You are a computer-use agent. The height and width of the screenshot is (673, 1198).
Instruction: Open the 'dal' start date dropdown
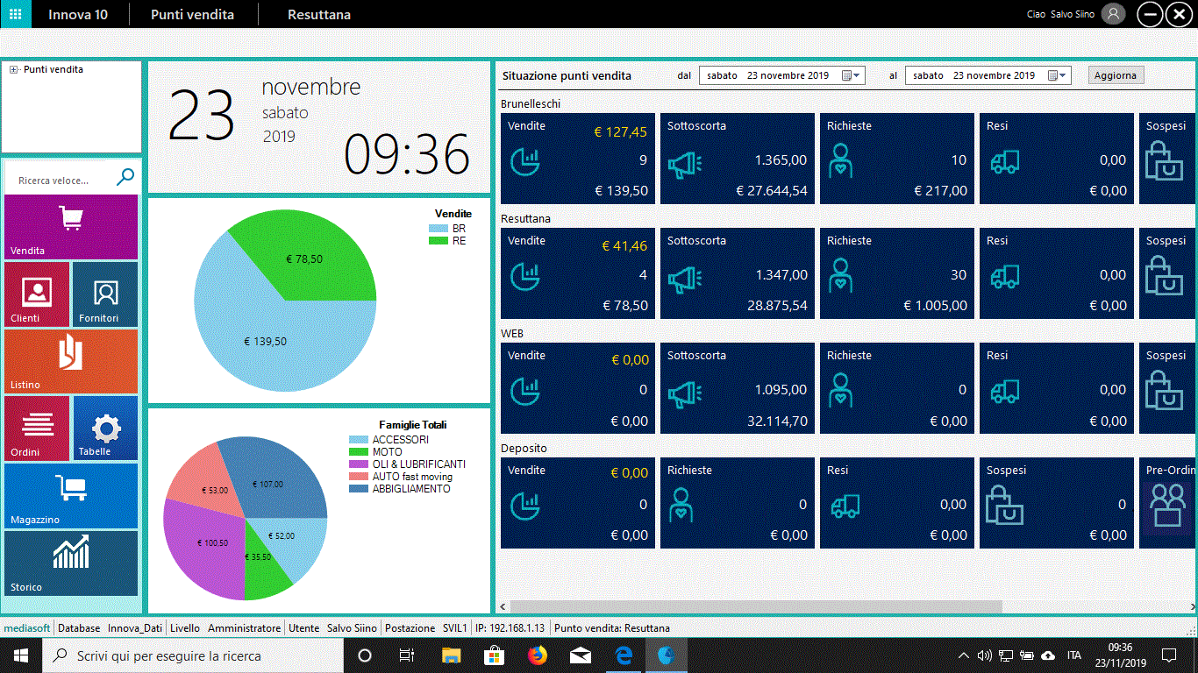(852, 75)
